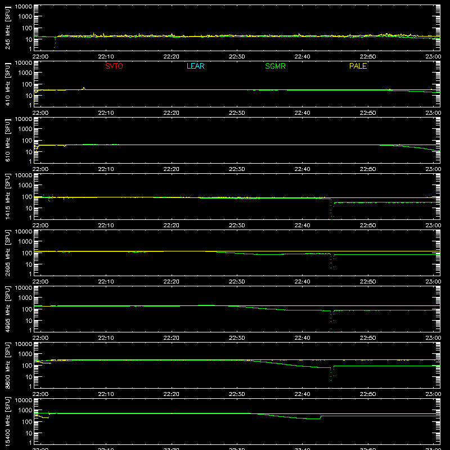This screenshot has width=450, height=450.
Task: Click the 8800 MHz panel's 22:10 time label
Action: tap(106, 394)
